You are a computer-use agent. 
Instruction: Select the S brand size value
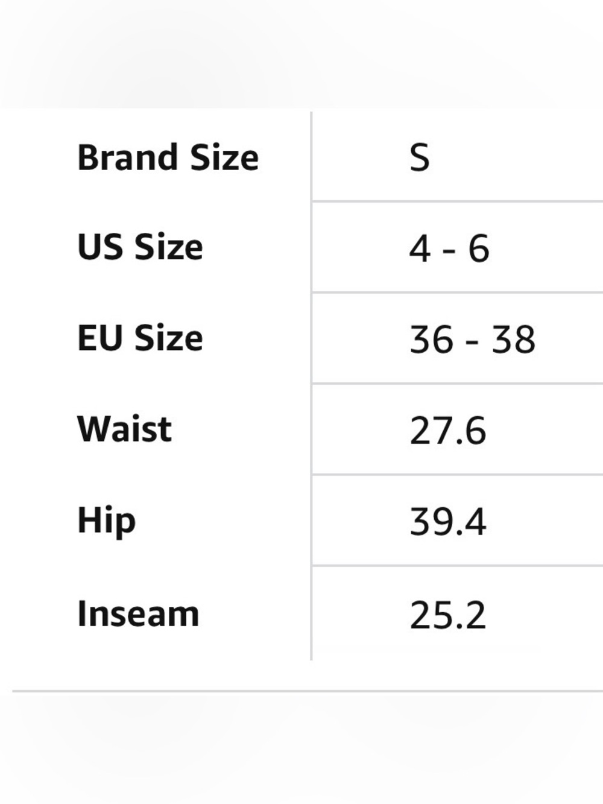tap(420, 158)
